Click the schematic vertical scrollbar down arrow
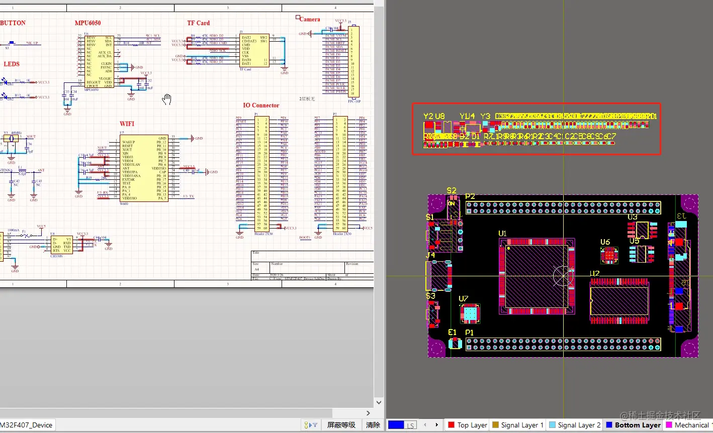This screenshot has height=433, width=713. point(379,402)
